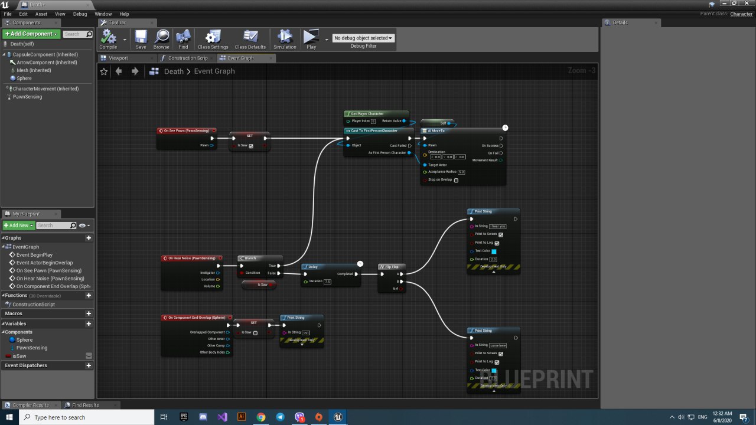This screenshot has height=425, width=756.
Task: Collapse the Graphs section
Action: 3,238
